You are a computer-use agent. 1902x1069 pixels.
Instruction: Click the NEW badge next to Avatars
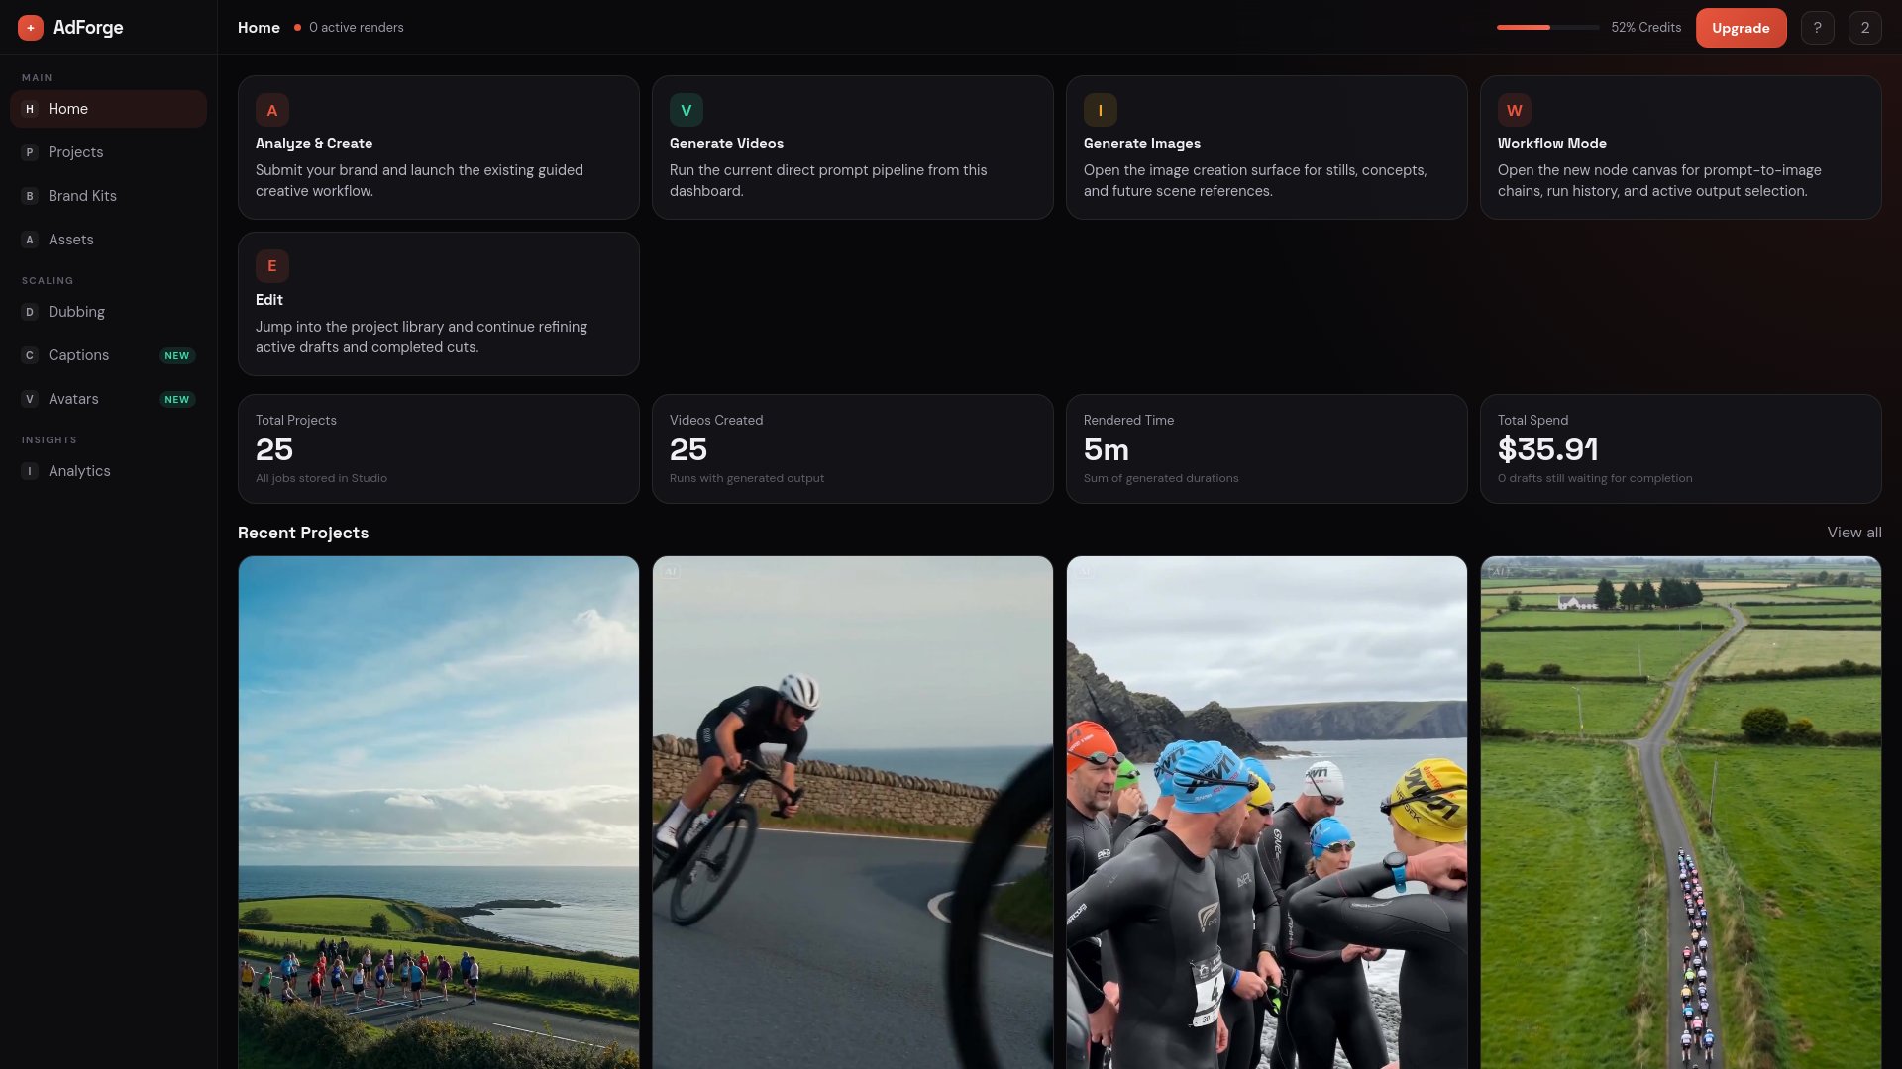pyautogui.click(x=177, y=399)
